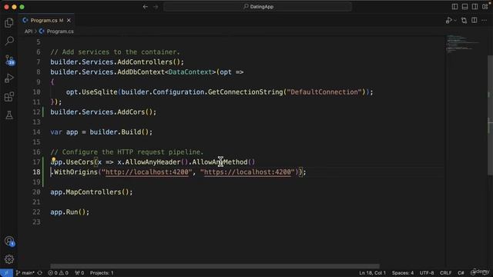The image size is (493, 277).
Task: Split the editor to the right
Action: click(475, 21)
